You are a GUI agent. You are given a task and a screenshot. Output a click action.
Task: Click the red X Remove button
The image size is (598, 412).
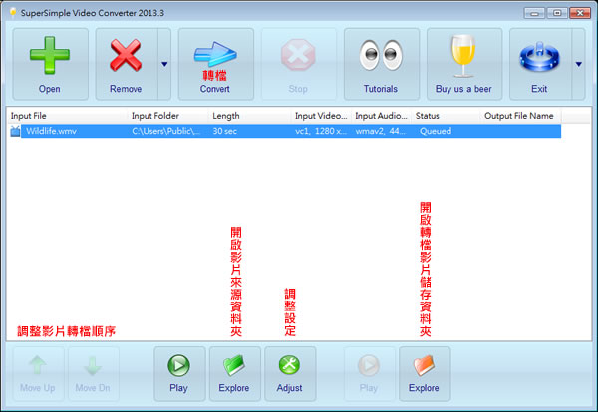127,64
